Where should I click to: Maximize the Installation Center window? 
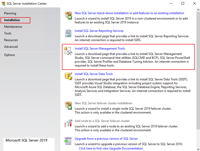[183, 3]
